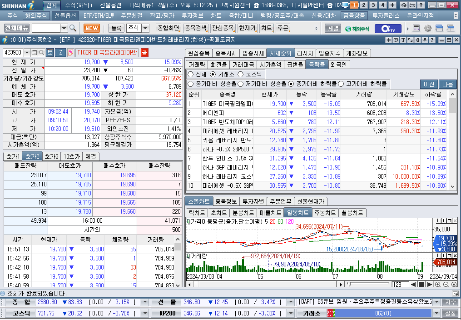This screenshot has width=461, height=320.
Task: Zoom out the chart with minus magnifier
Action: (x=446, y=285)
